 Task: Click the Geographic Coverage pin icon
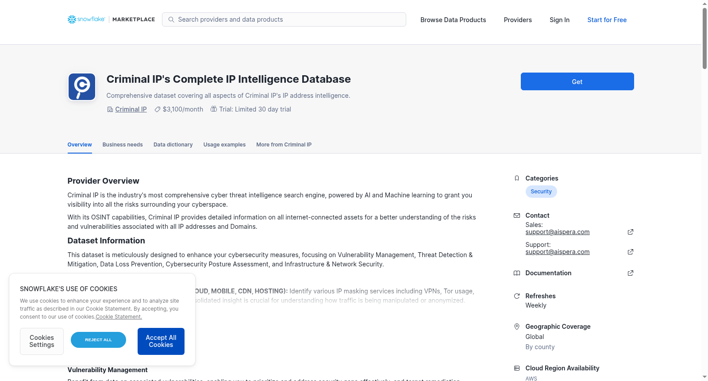(517, 327)
